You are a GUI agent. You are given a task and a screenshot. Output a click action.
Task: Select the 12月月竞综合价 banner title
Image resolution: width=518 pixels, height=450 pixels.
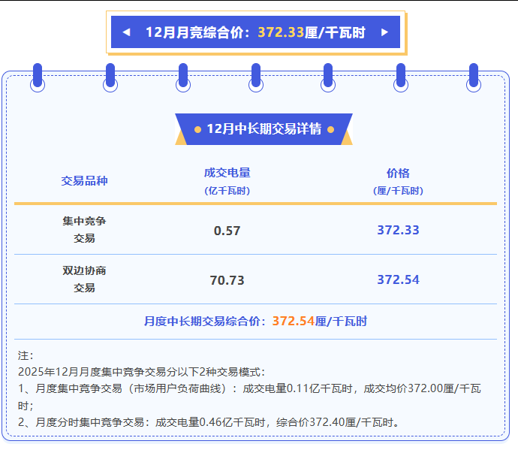pos(197,32)
